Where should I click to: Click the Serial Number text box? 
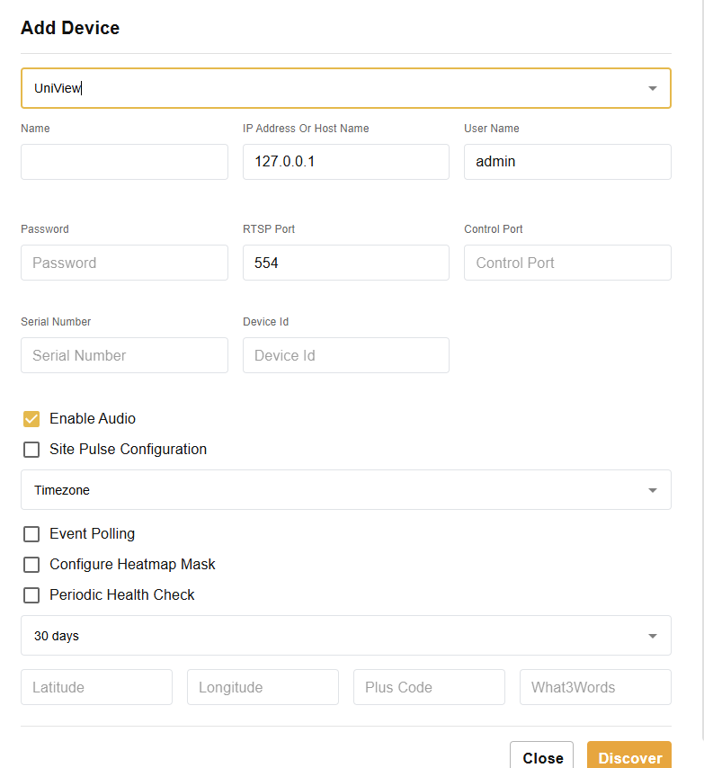tap(124, 355)
